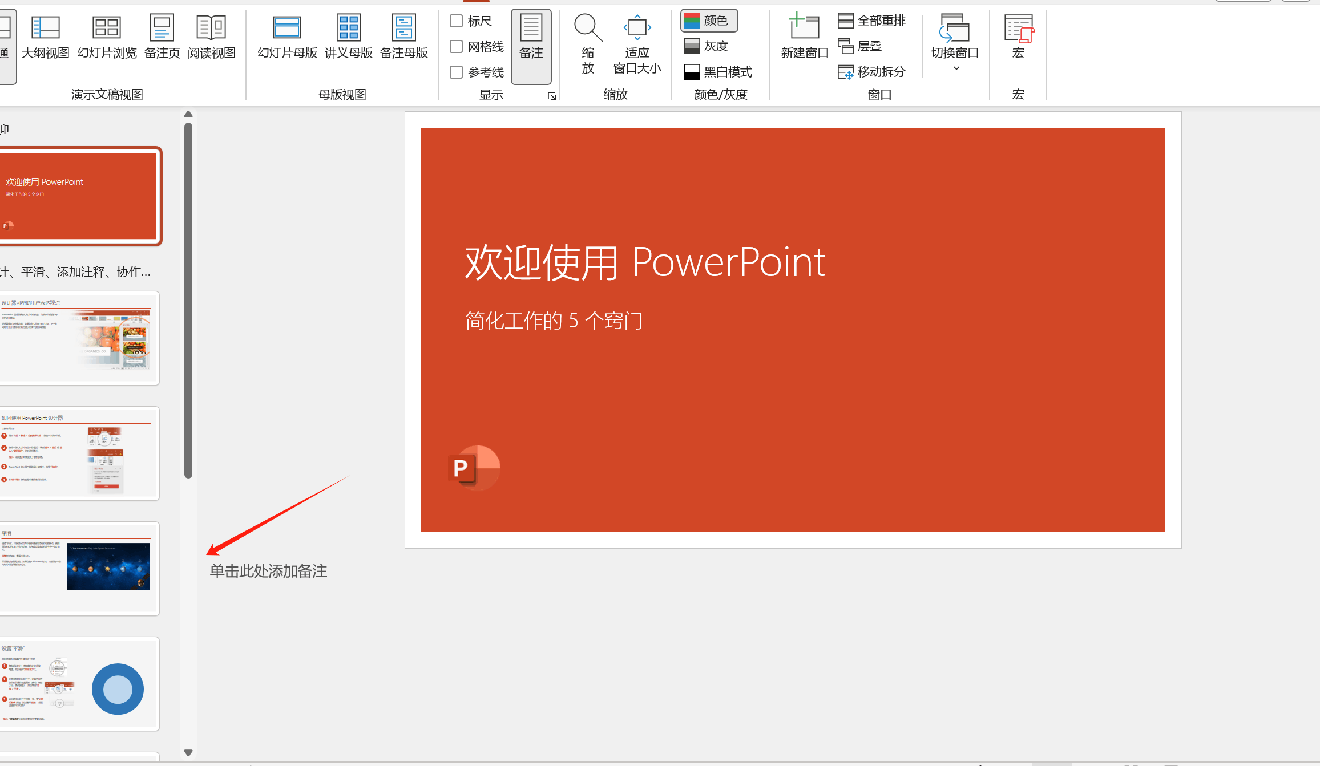Switch to Reading View (阅读视图)
This screenshot has width=1320, height=766.
coord(211,37)
